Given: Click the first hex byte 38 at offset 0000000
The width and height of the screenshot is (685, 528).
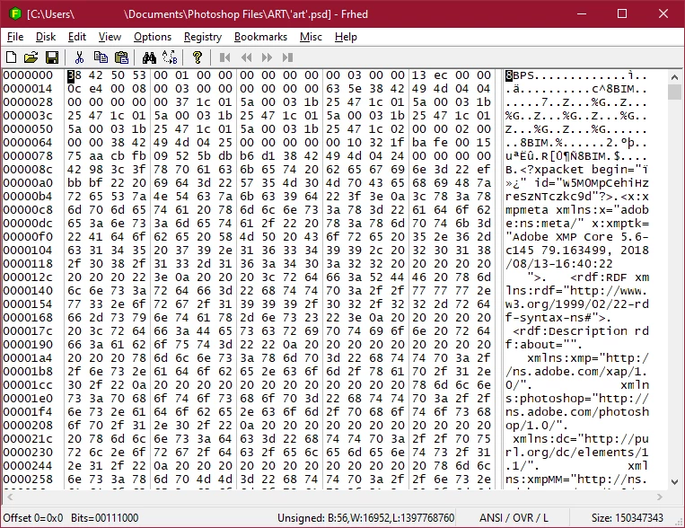Looking at the screenshot, I should tap(75, 75).
